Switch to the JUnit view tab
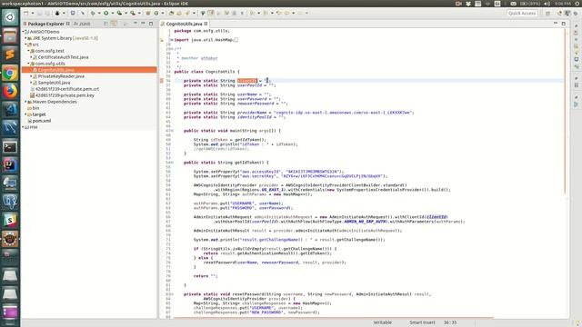The height and width of the screenshot is (327, 582). [83, 24]
